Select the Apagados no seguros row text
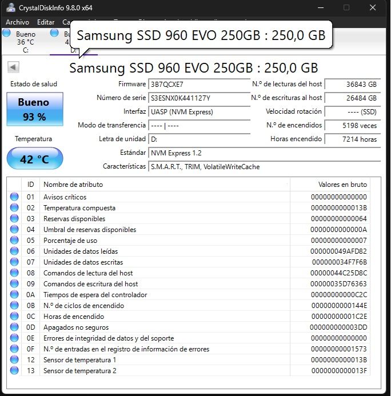The width and height of the screenshot is (391, 396). 76,327
